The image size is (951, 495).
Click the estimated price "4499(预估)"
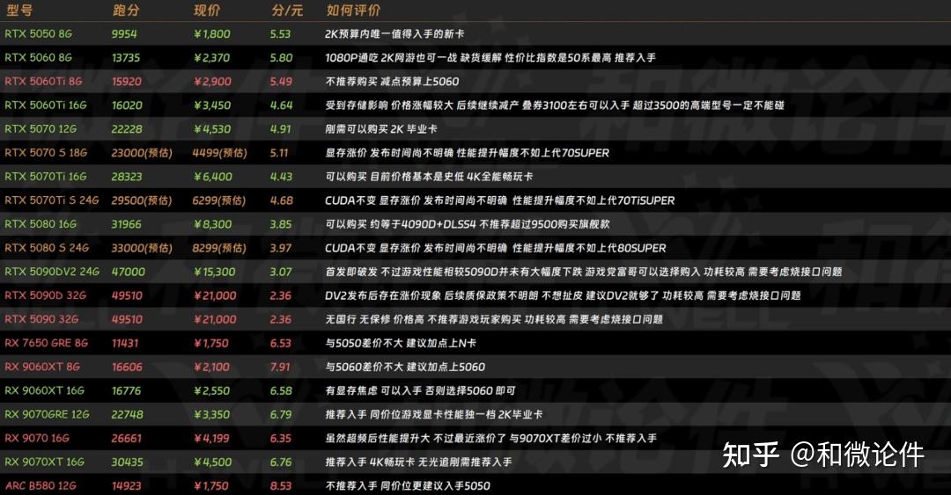tap(219, 153)
